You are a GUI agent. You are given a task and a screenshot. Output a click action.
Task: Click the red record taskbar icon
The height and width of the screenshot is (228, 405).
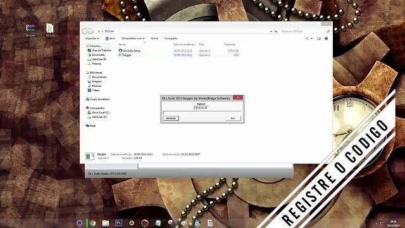[x=145, y=223]
